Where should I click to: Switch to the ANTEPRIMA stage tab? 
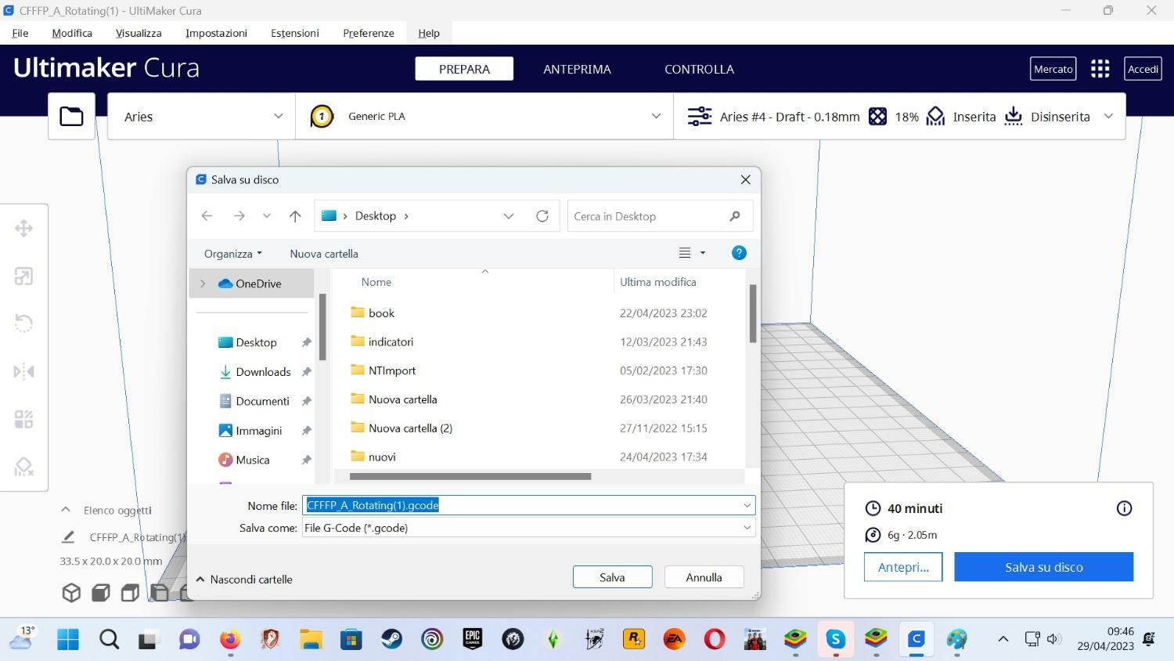[x=577, y=69]
